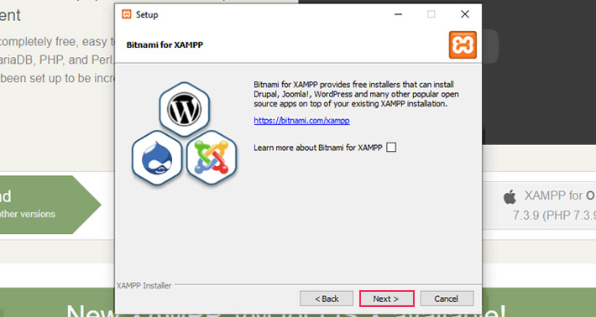This screenshot has width=596, height=317.
Task: Click the WordPress hexagon logo
Action: click(x=185, y=109)
